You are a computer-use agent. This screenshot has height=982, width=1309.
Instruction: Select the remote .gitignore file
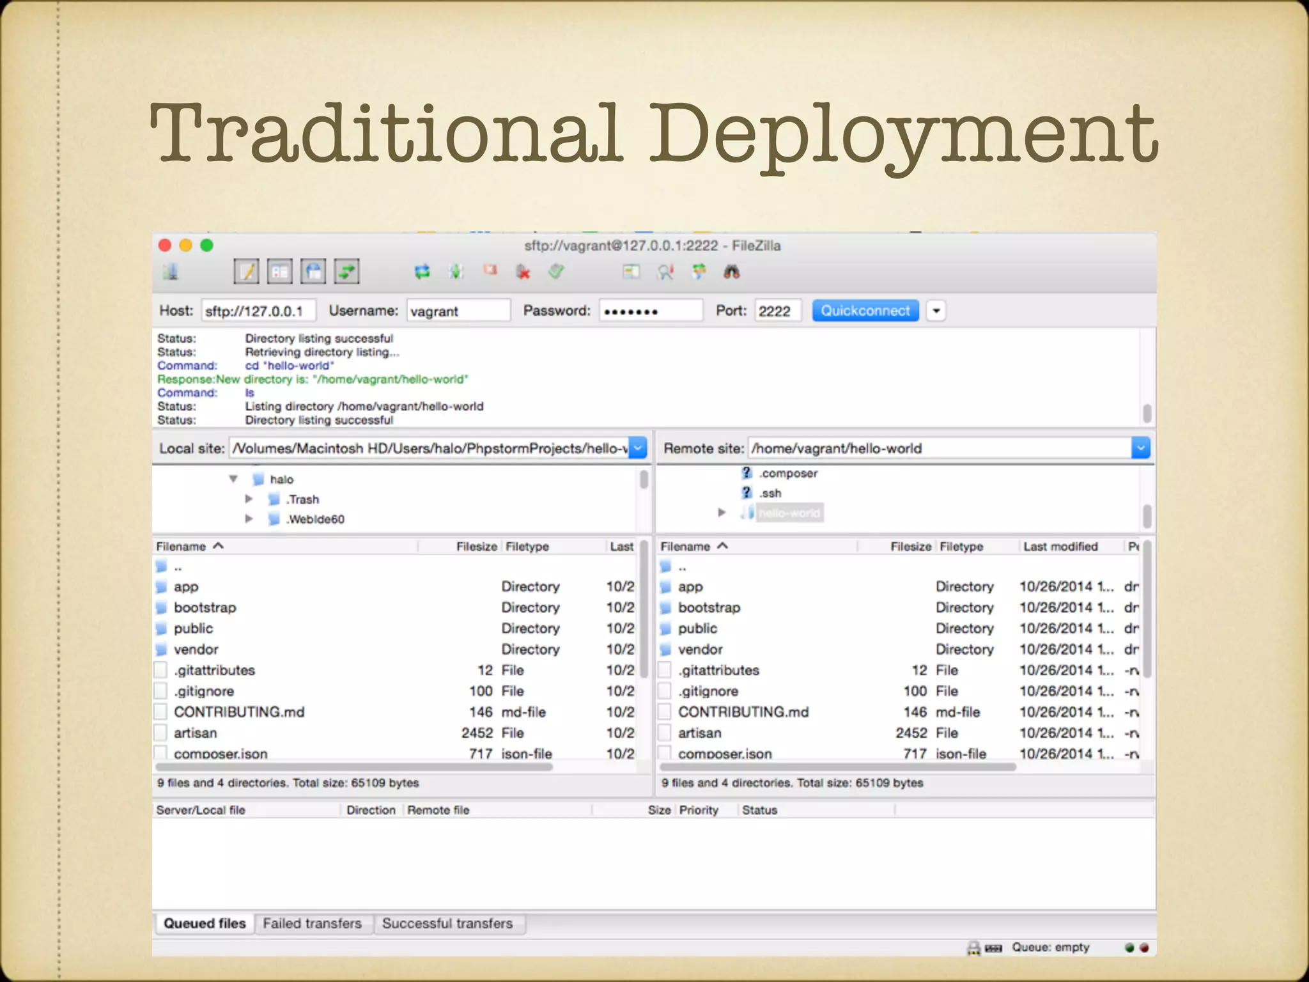899,691
